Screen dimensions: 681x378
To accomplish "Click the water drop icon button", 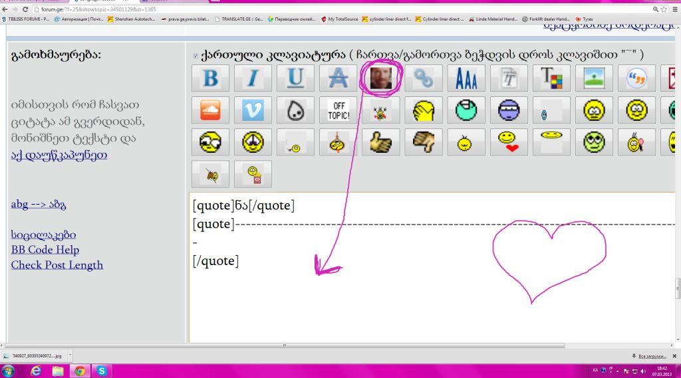I will [x=295, y=110].
